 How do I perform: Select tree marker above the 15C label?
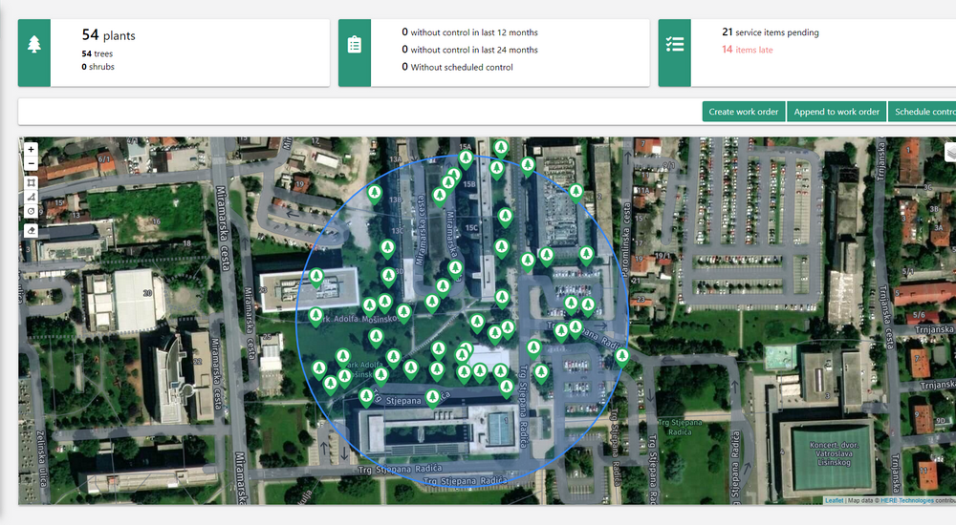coord(505,217)
